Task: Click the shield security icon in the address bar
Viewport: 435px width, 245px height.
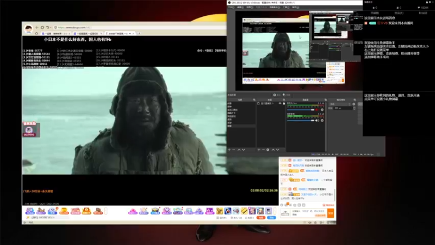Action: point(55,28)
